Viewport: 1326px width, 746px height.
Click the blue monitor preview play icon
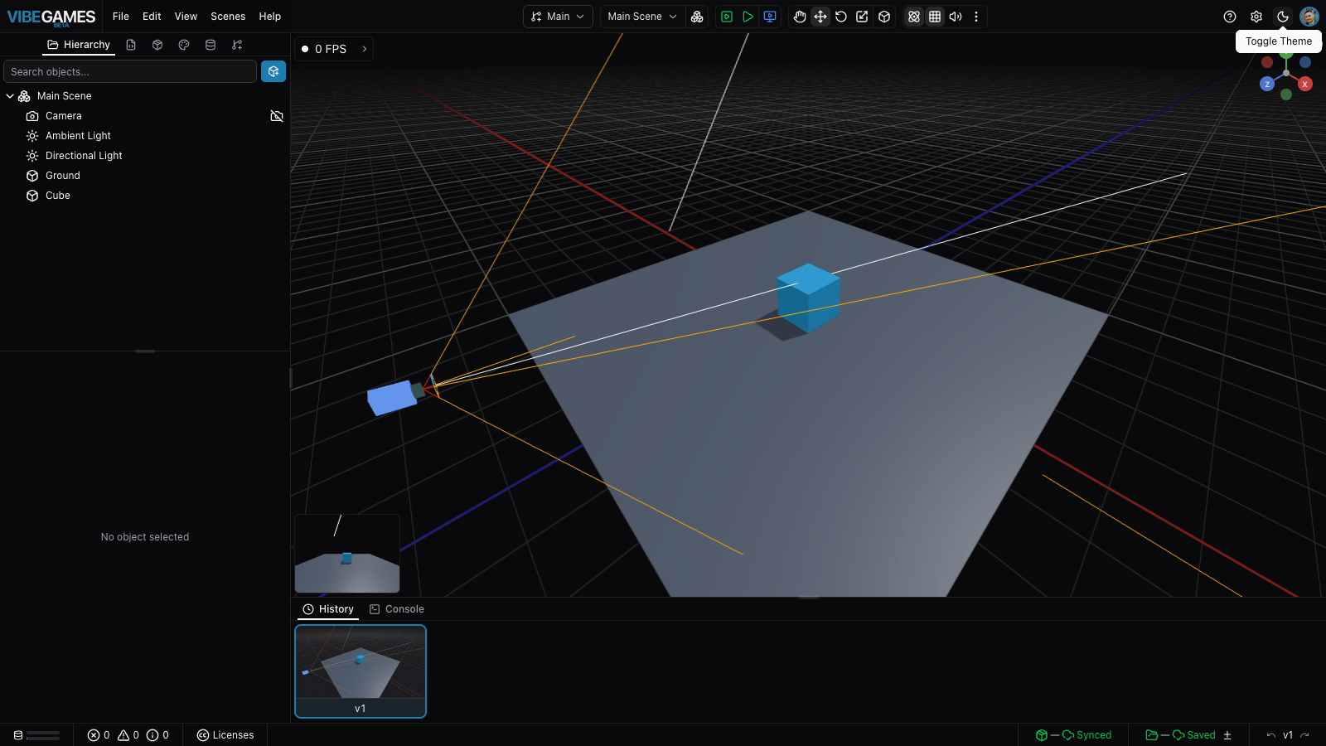click(x=770, y=17)
